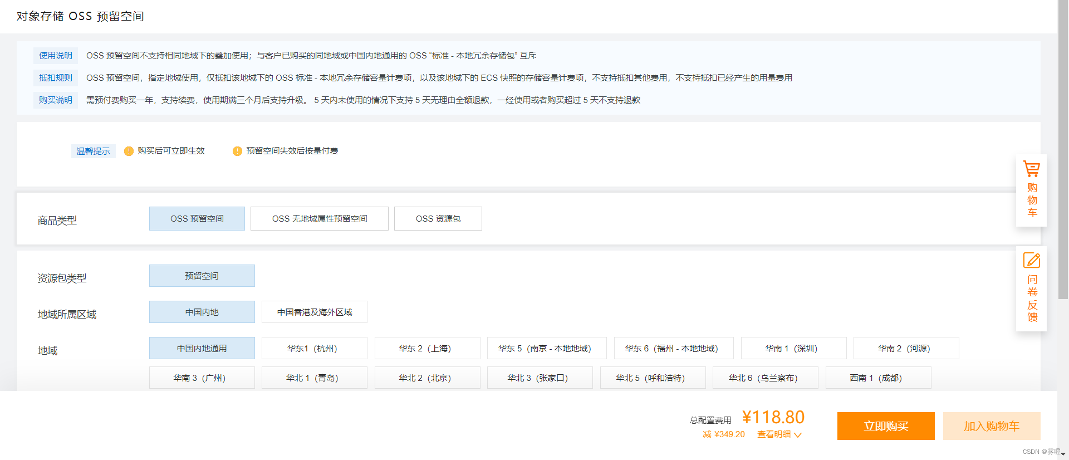Select region 华北 6（乌兰察布）
The width and height of the screenshot is (1069, 460).
766,378
